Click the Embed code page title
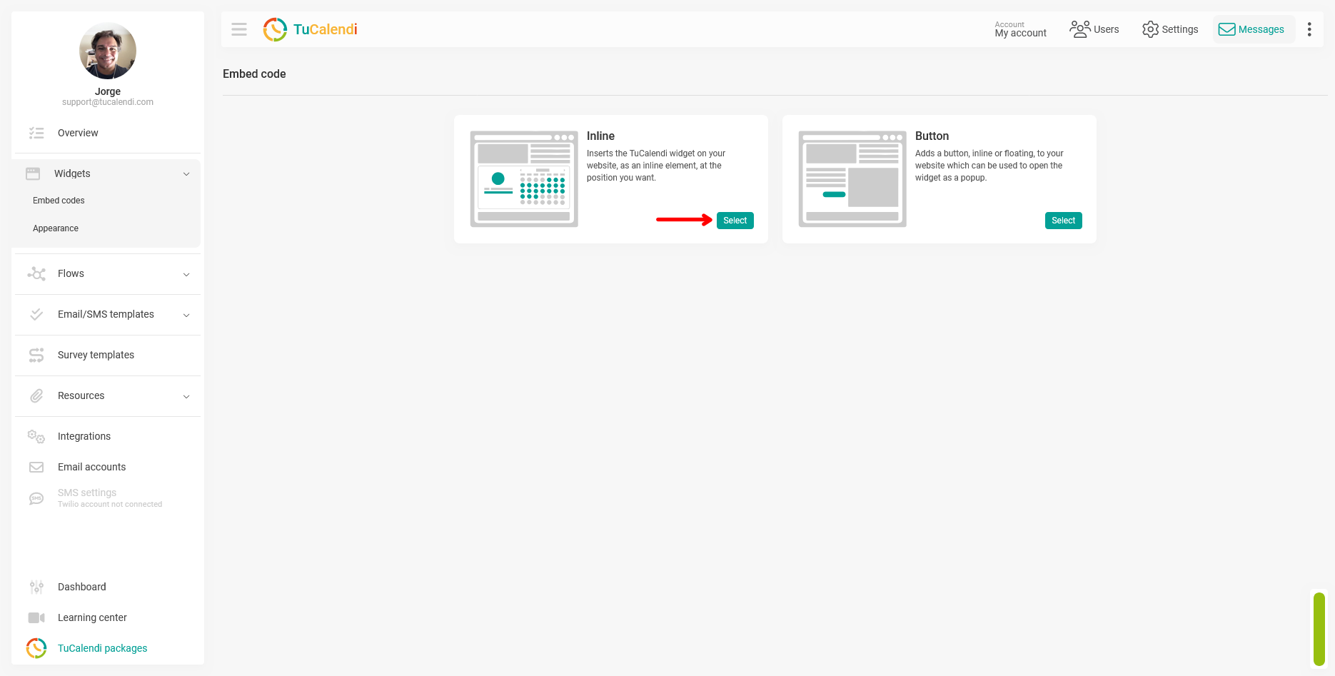Image resolution: width=1335 pixels, height=676 pixels. pyautogui.click(x=254, y=74)
